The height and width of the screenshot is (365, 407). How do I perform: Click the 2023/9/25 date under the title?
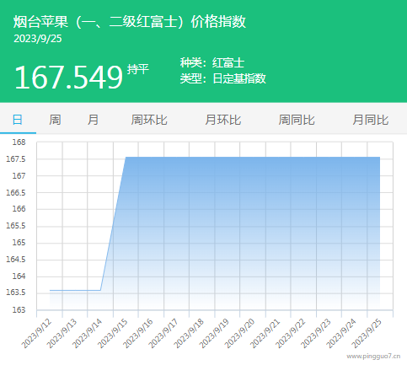click(x=38, y=39)
